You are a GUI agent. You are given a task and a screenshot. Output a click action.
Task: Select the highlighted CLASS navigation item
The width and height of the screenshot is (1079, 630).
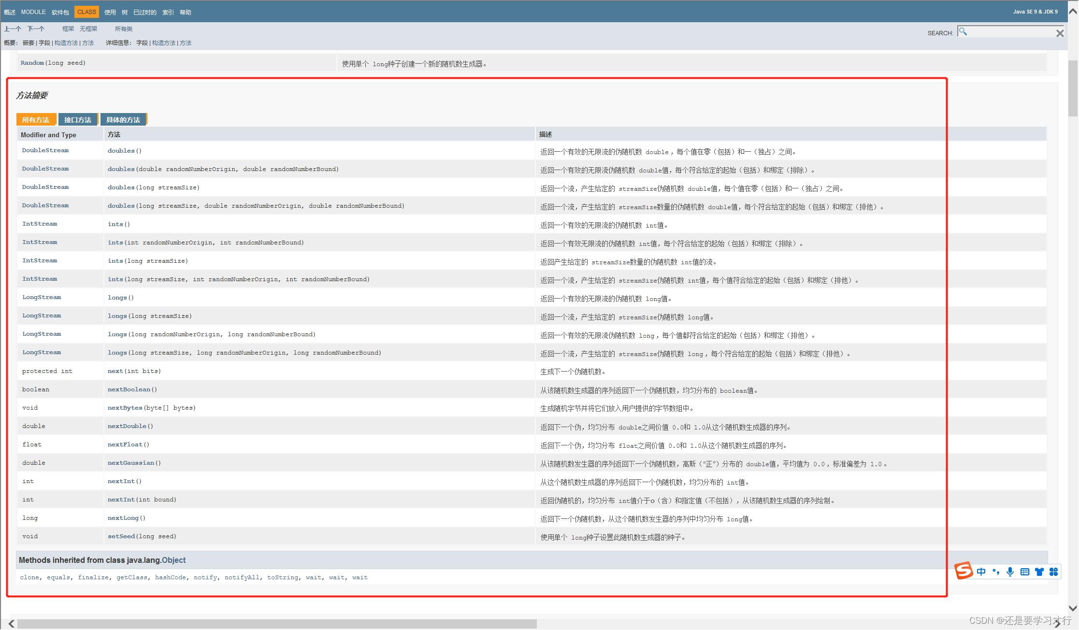tap(86, 12)
